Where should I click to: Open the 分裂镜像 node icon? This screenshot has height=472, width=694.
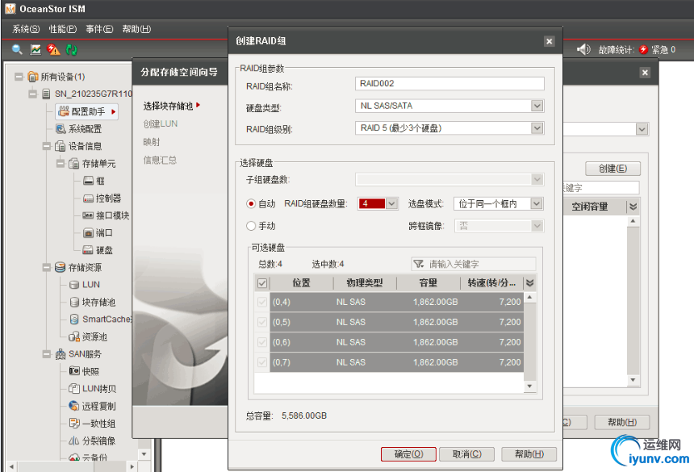click(74, 441)
